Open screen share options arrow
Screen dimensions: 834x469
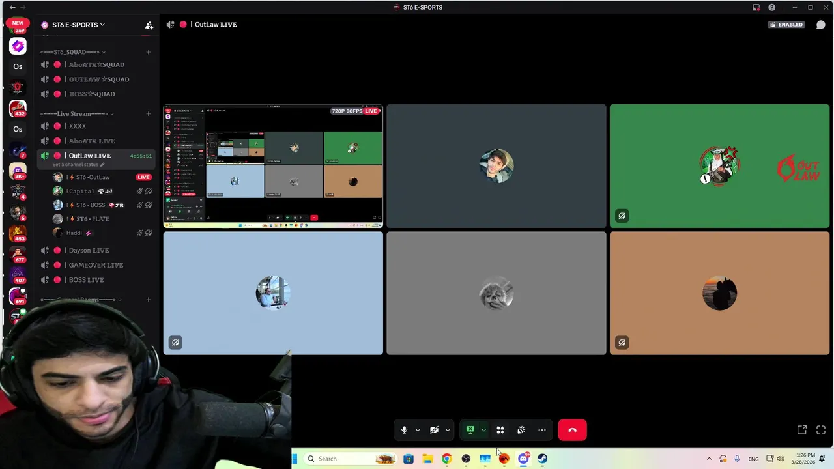click(483, 430)
